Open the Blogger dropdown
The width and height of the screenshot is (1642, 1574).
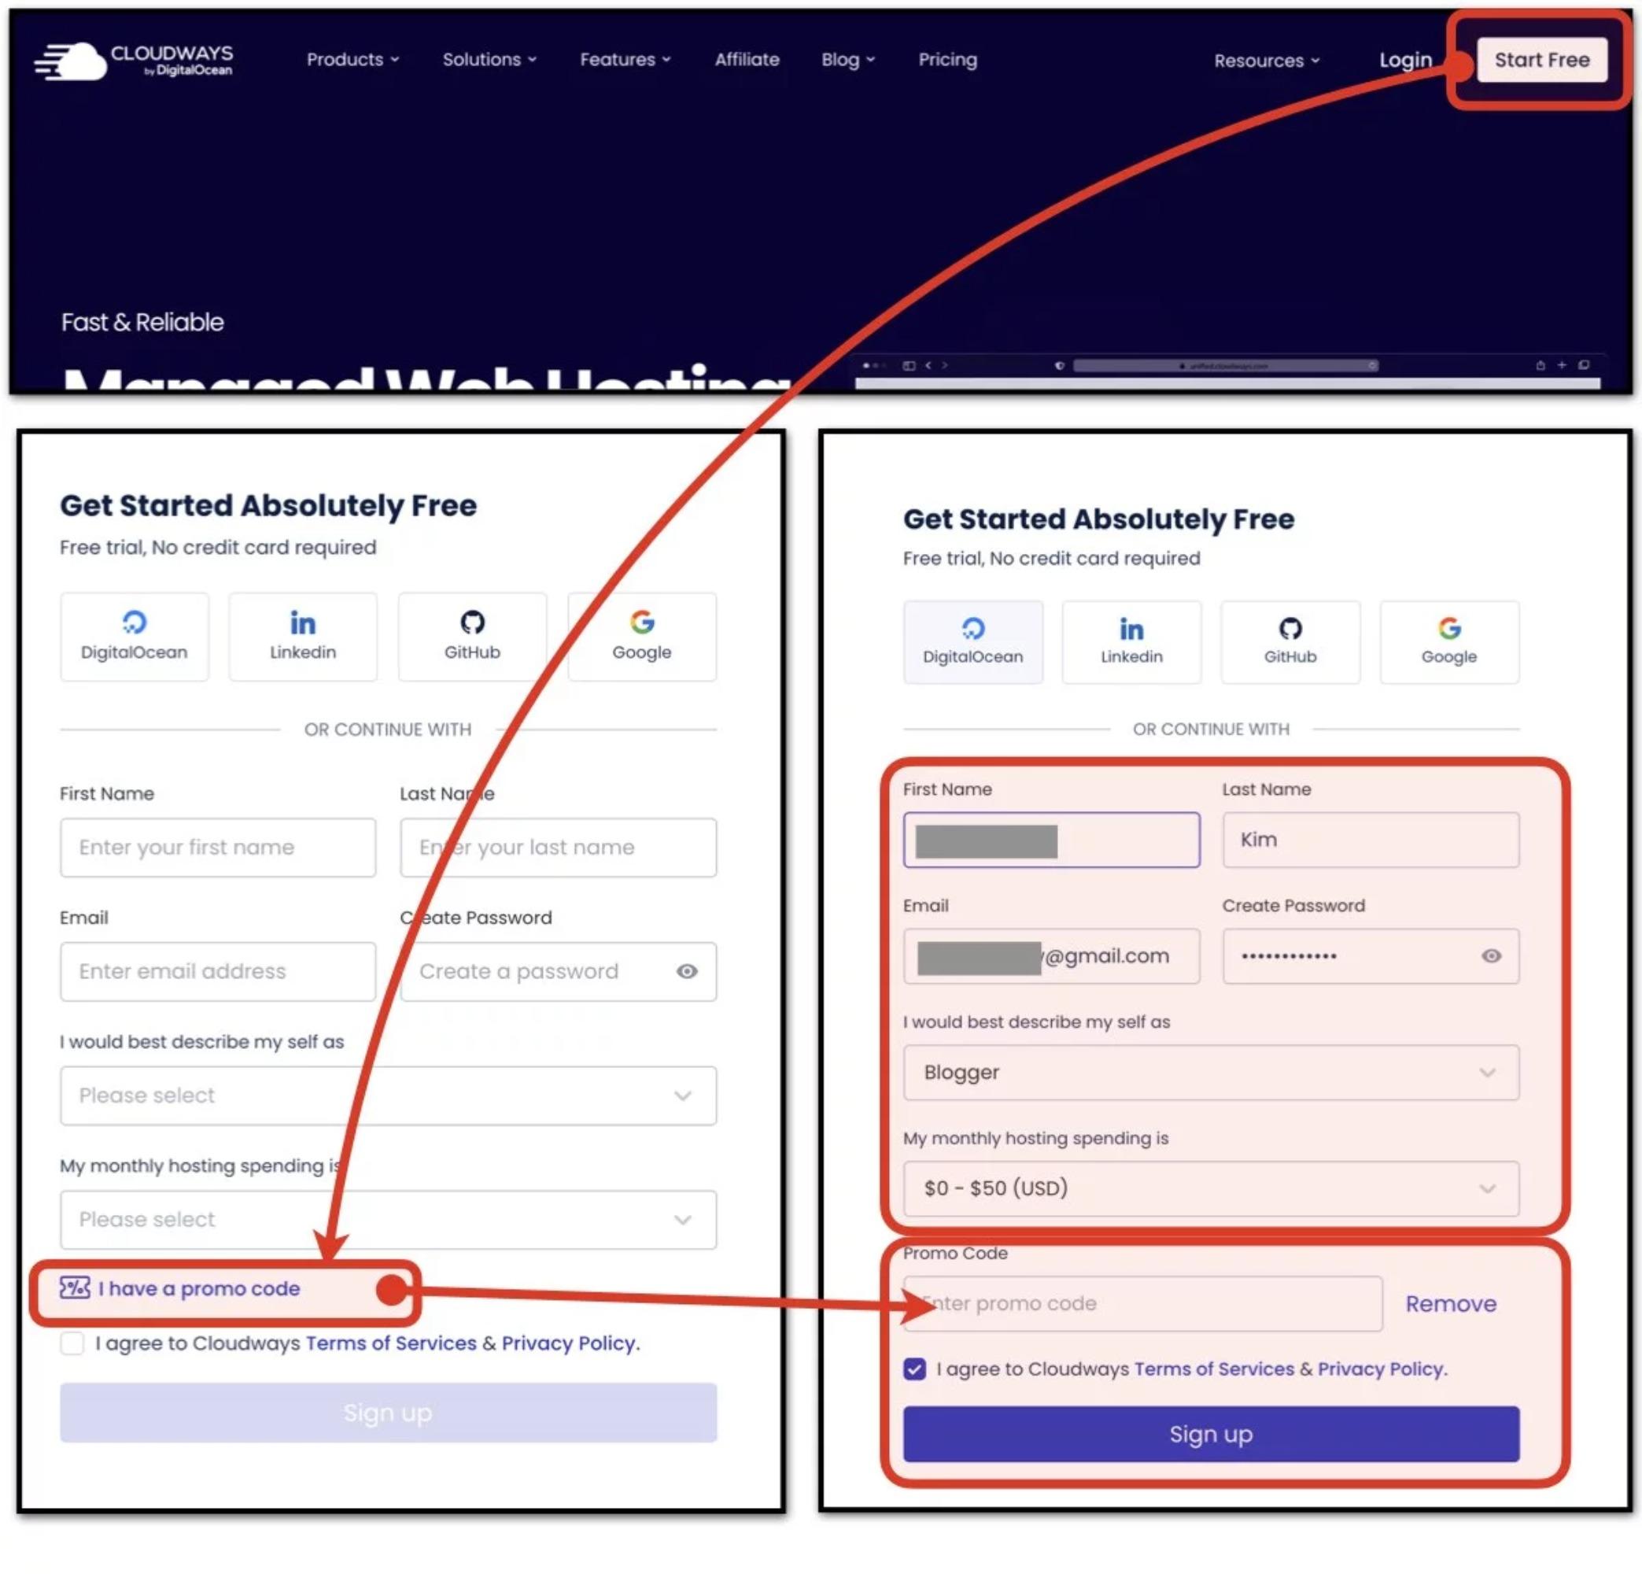click(x=1212, y=1072)
